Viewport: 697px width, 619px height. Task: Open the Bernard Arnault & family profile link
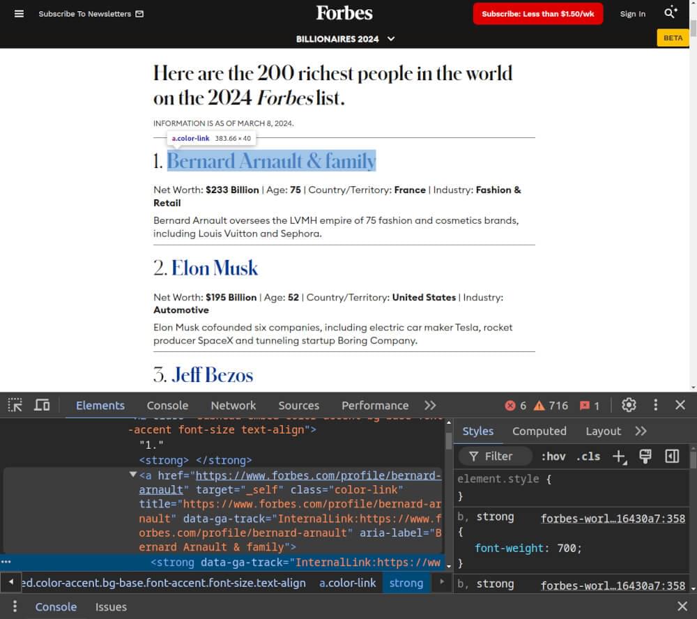pyautogui.click(x=271, y=161)
